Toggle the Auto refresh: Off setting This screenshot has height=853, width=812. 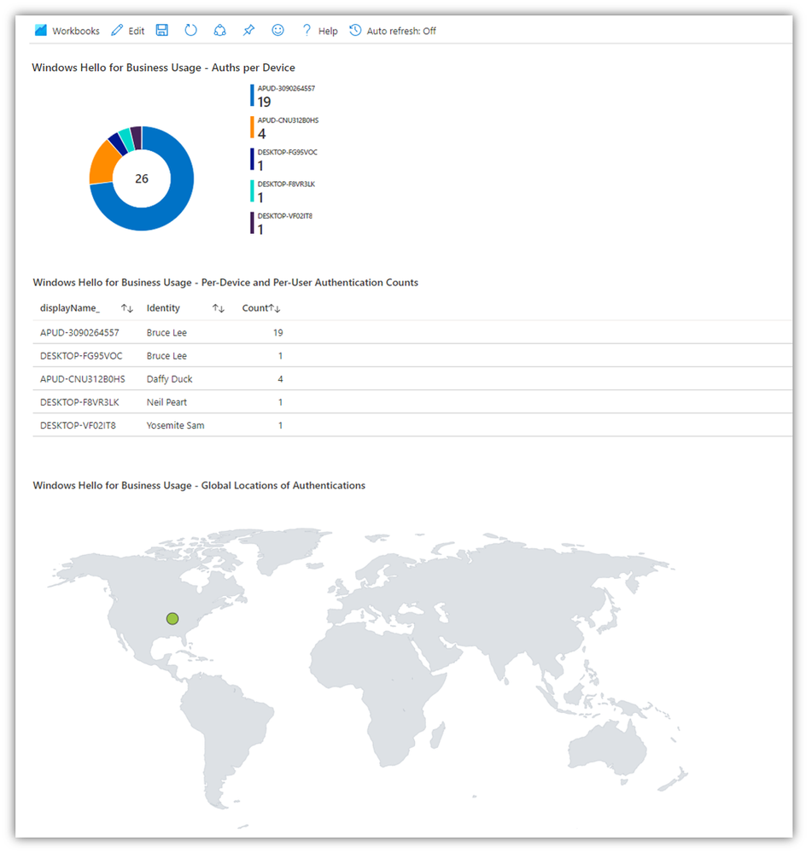point(393,31)
